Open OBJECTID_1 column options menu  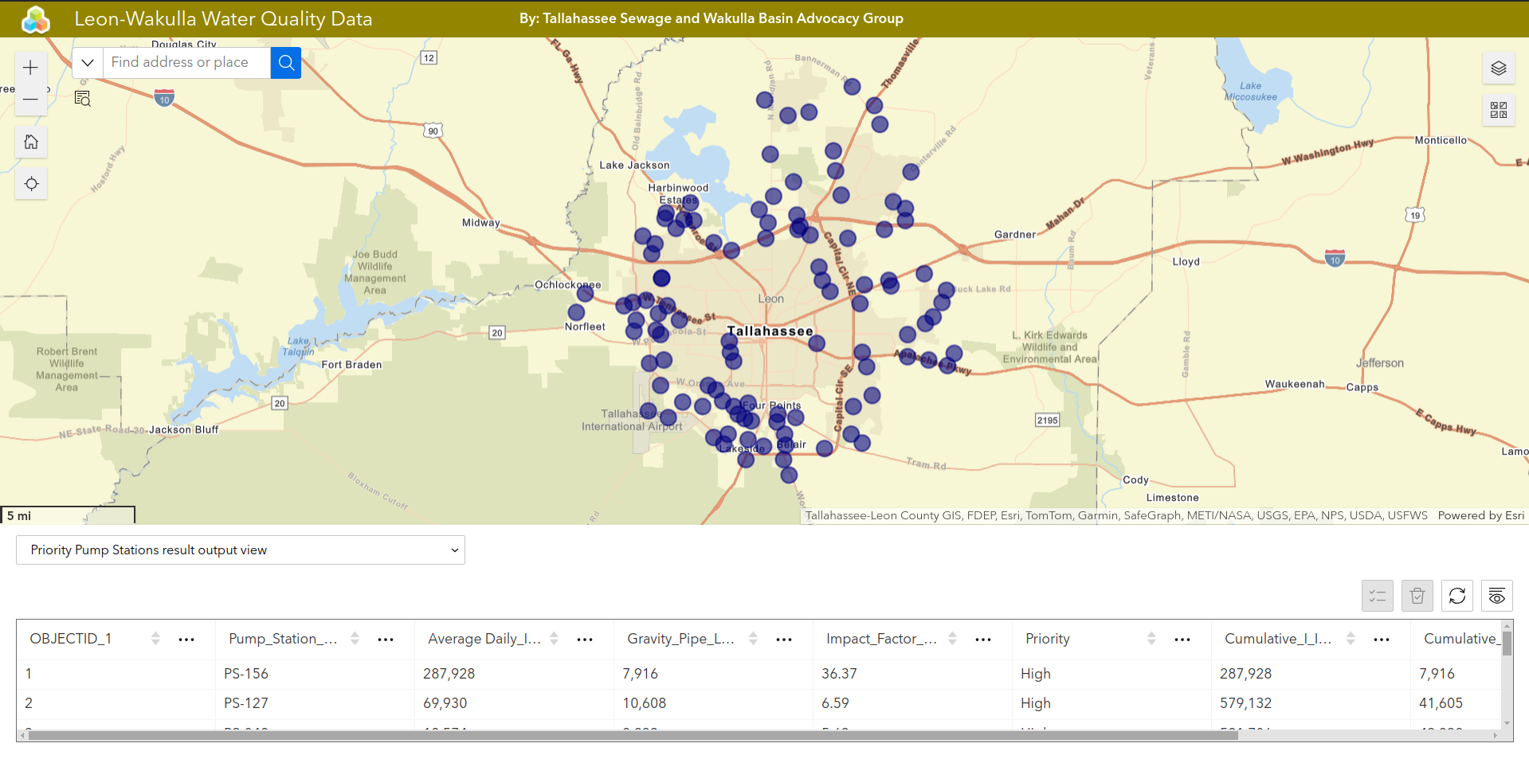(186, 640)
